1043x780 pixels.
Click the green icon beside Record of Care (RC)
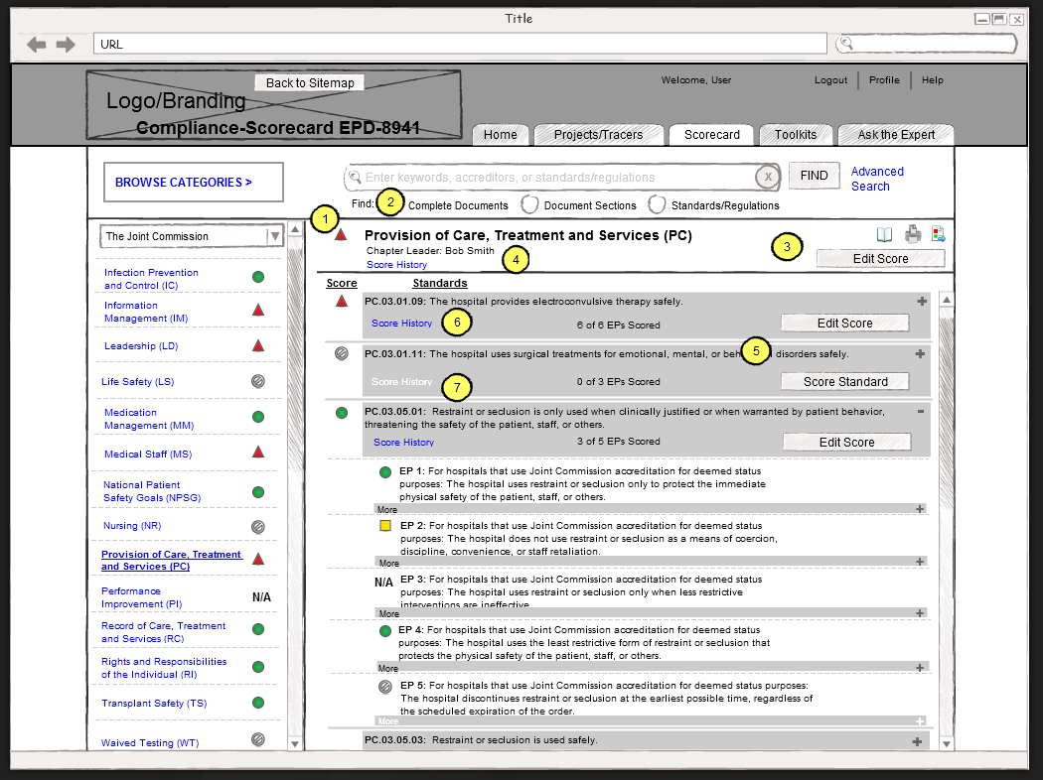(x=258, y=629)
